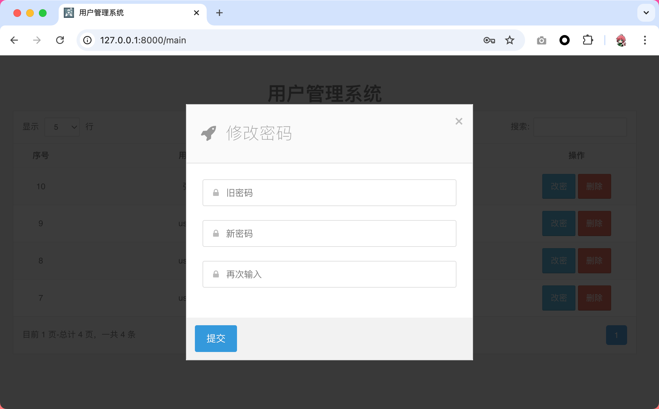
Task: Open the Extensions puzzle menu
Action: point(588,40)
